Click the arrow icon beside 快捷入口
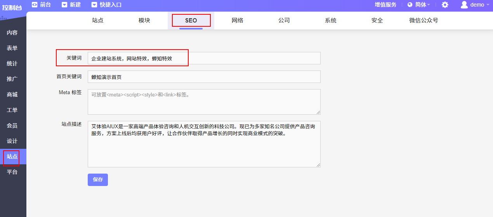The width and height of the screenshot is (493, 217). coord(94,5)
